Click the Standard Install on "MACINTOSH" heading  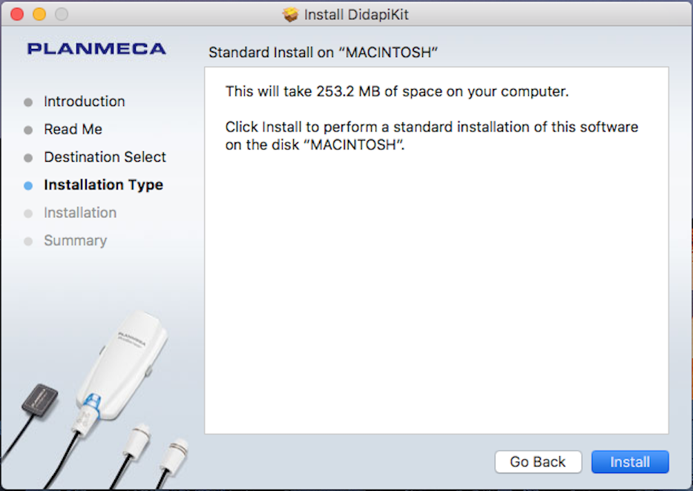[321, 53]
